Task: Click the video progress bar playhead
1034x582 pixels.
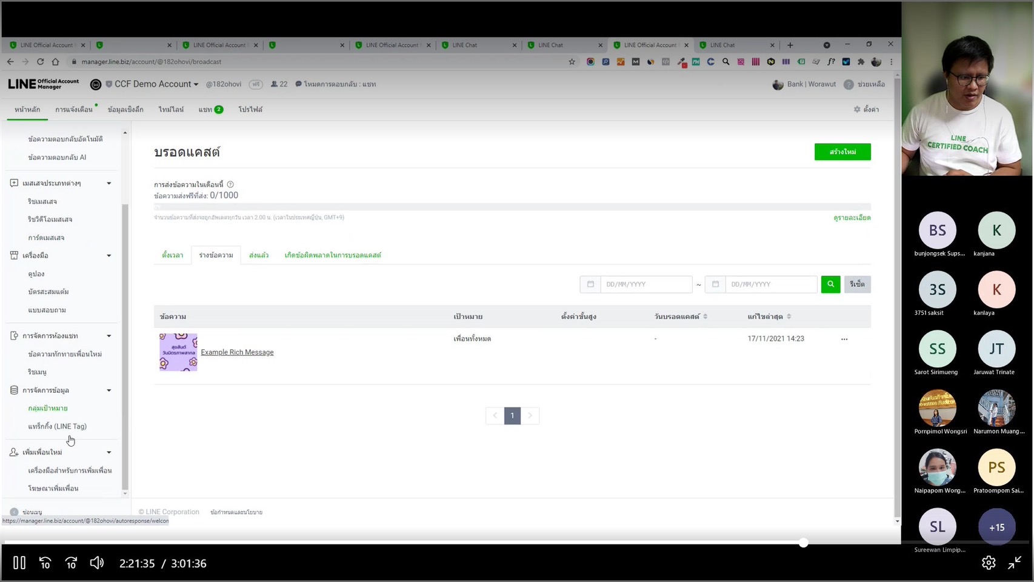Action: (x=803, y=543)
